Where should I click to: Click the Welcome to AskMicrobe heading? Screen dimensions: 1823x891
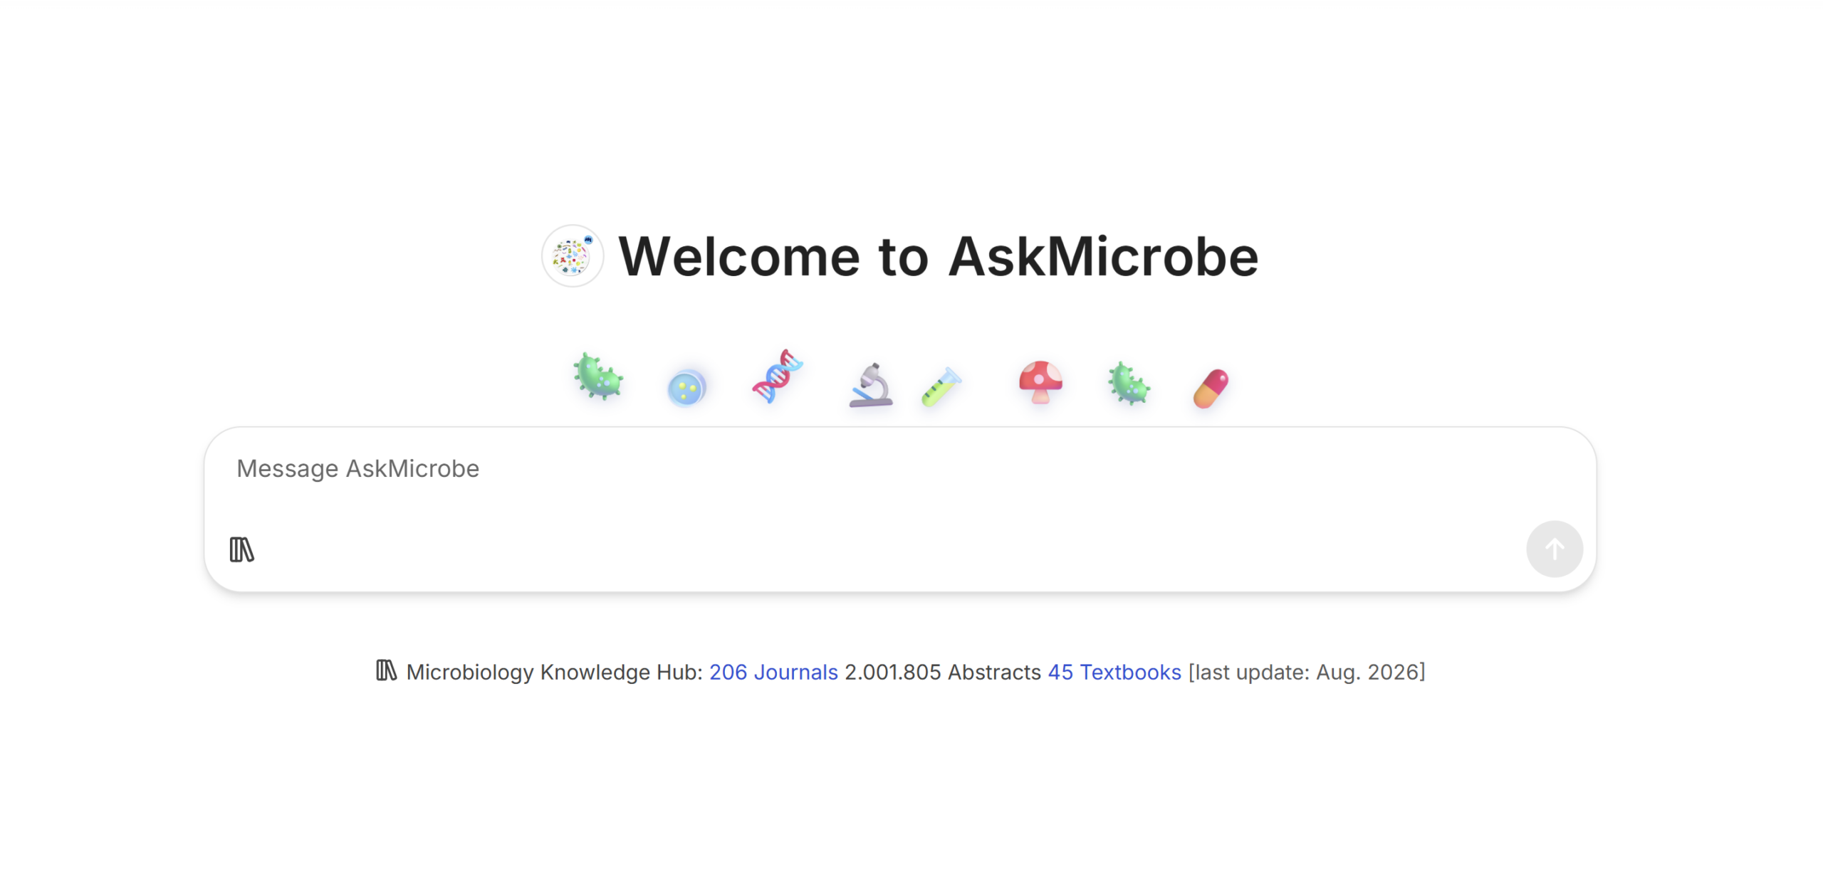(938, 256)
